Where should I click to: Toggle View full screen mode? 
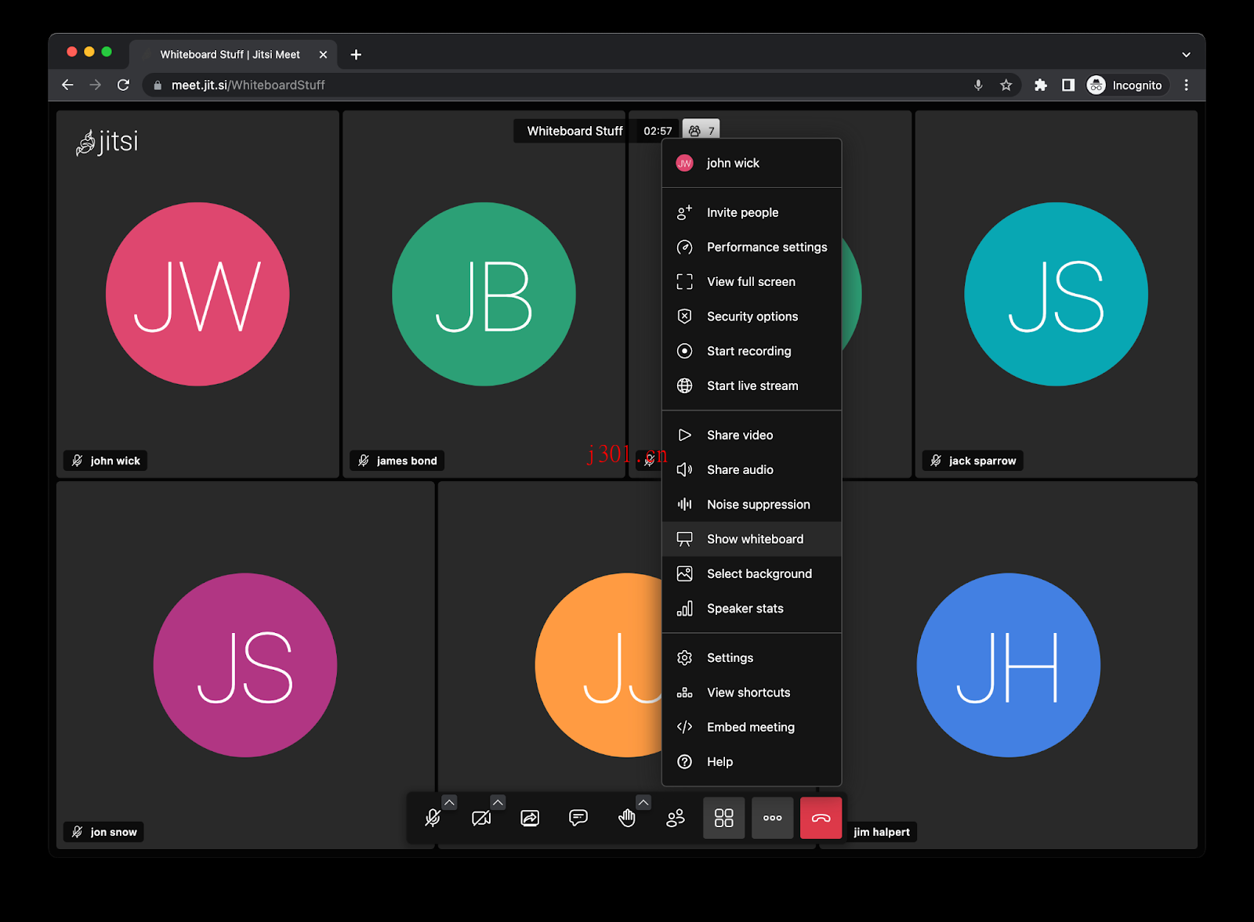coord(750,281)
